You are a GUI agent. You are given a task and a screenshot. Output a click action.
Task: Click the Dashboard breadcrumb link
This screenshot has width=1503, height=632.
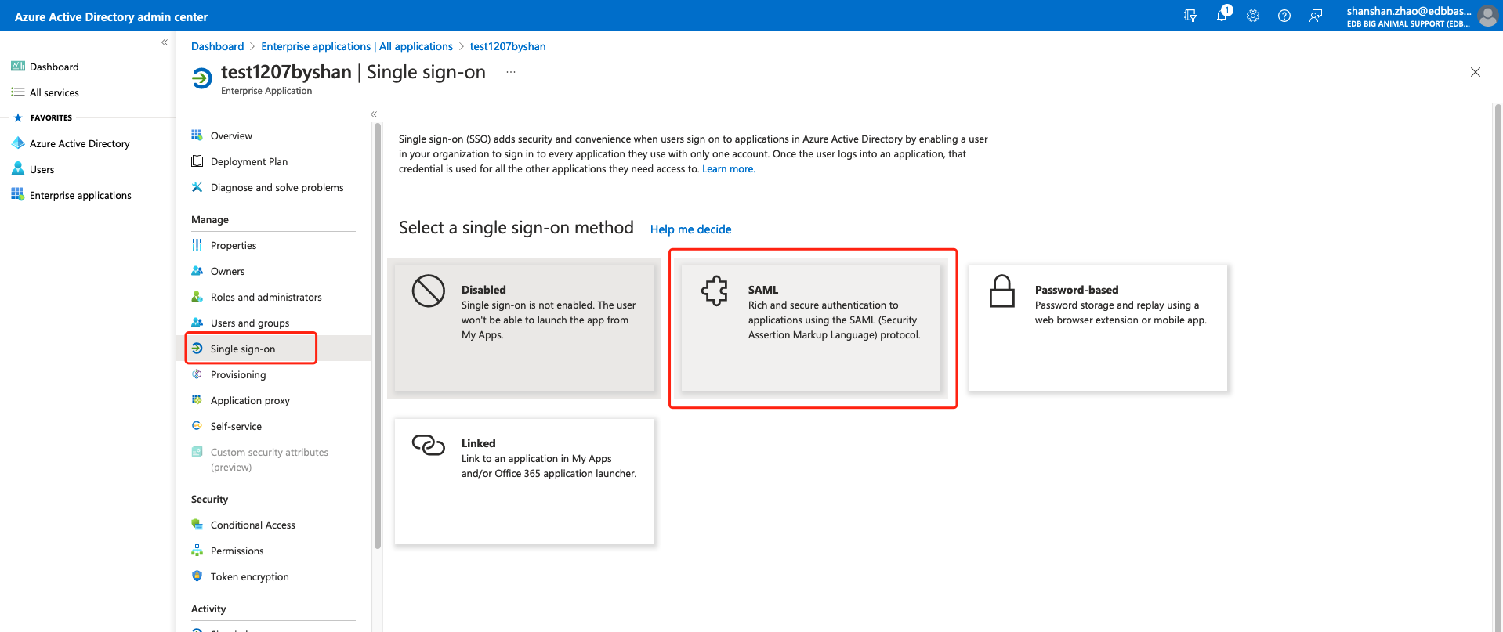pos(217,46)
